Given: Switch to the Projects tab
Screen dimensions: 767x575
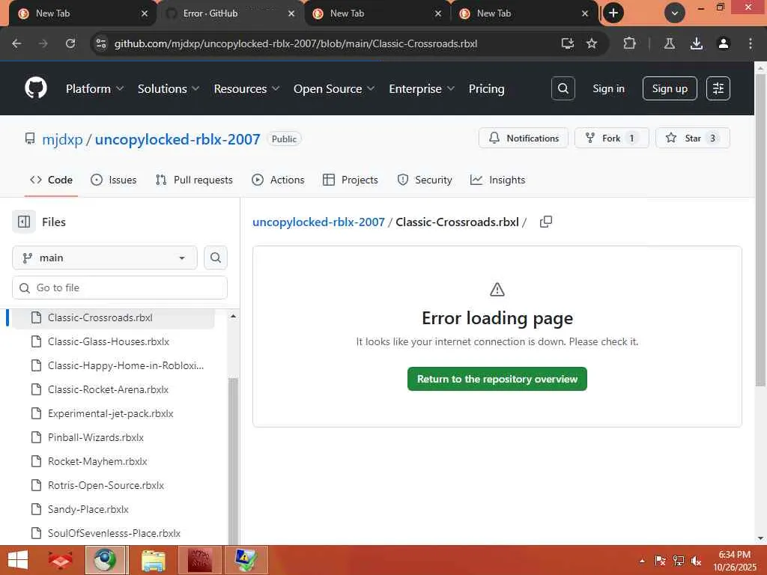Looking at the screenshot, I should point(351,180).
